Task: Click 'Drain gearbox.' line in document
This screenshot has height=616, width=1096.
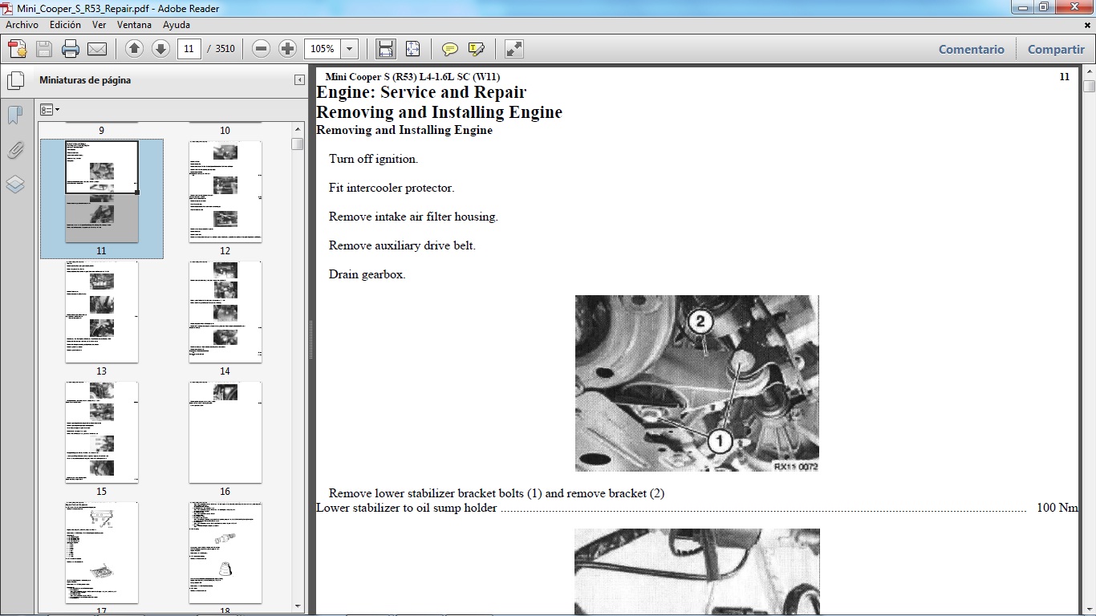Action: pyautogui.click(x=367, y=274)
